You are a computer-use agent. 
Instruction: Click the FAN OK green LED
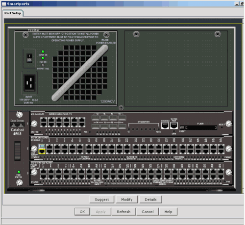coord(43,58)
